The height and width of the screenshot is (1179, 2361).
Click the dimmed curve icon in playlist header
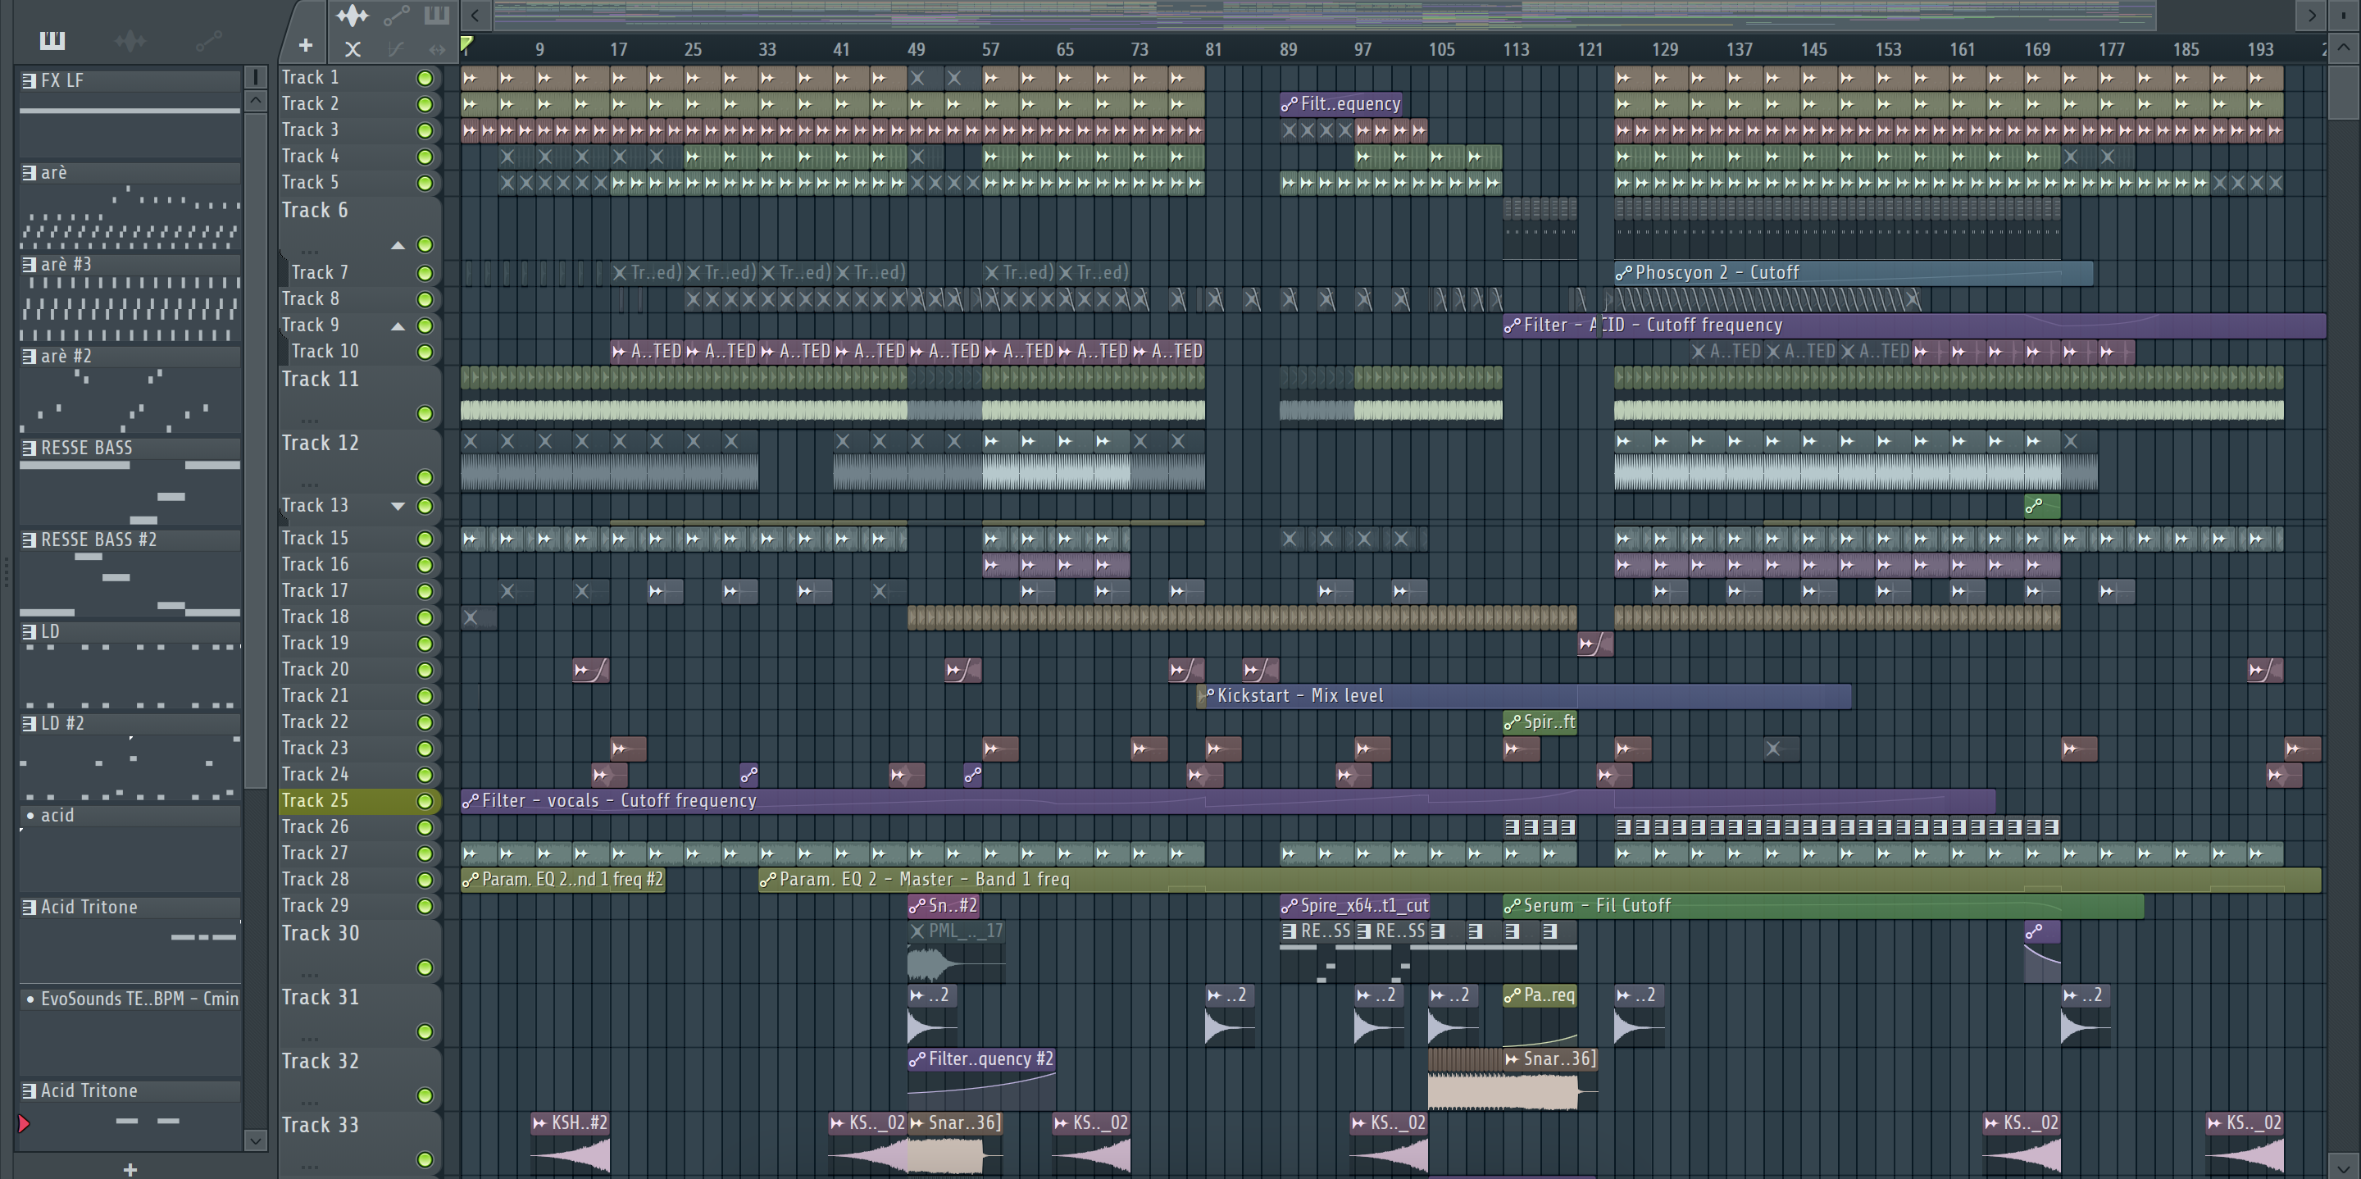[395, 49]
